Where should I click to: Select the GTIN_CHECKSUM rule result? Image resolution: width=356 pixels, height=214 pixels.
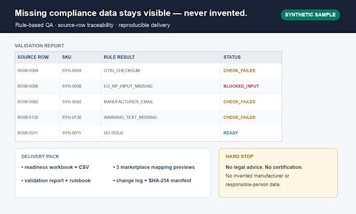121,71
